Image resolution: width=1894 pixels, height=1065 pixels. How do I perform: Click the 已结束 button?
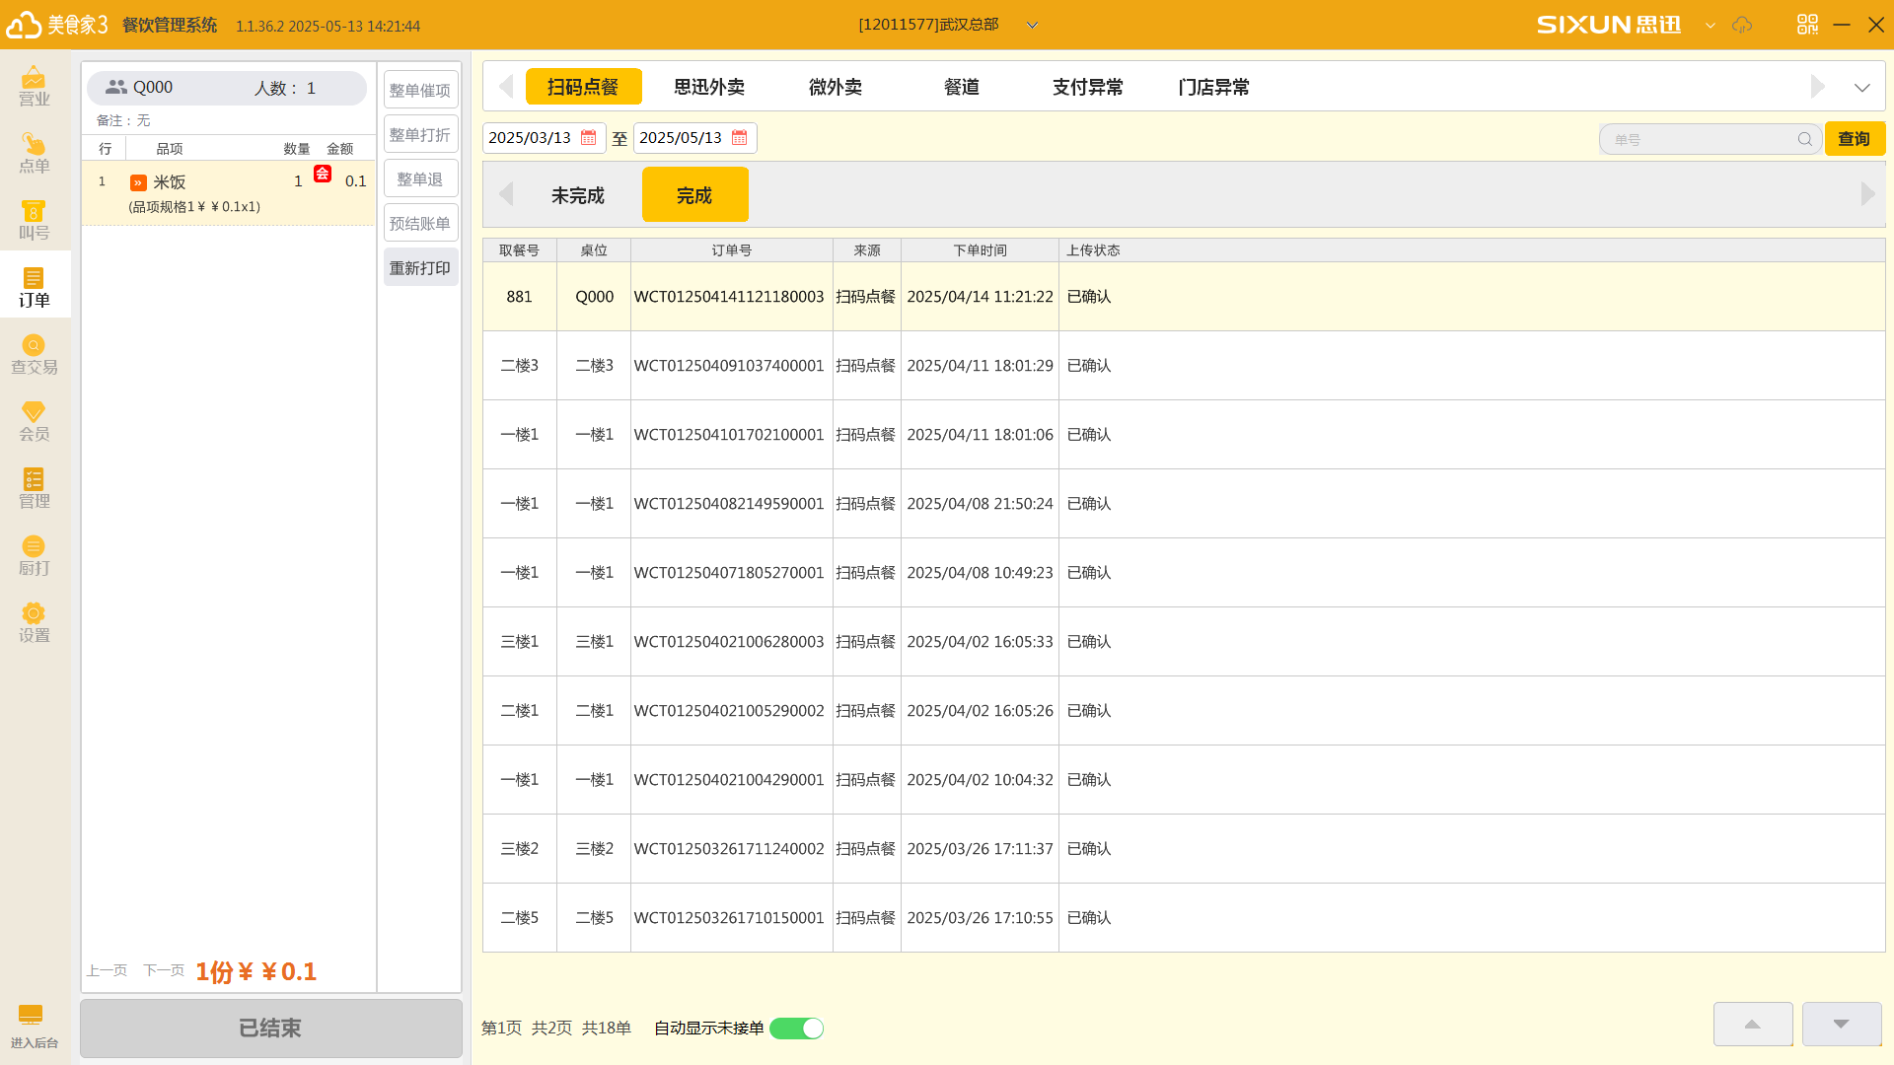tap(271, 1029)
